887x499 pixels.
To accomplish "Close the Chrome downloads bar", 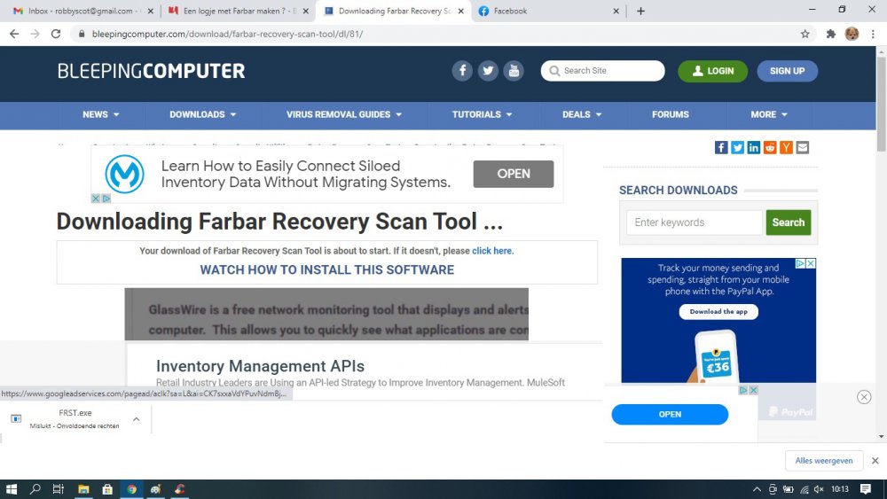I will (875, 461).
